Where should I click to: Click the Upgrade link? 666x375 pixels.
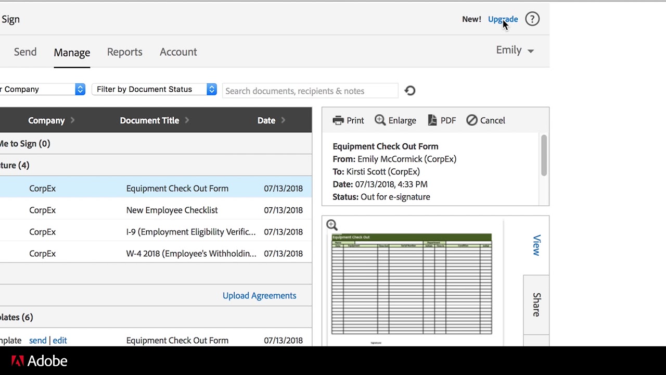coord(503,19)
